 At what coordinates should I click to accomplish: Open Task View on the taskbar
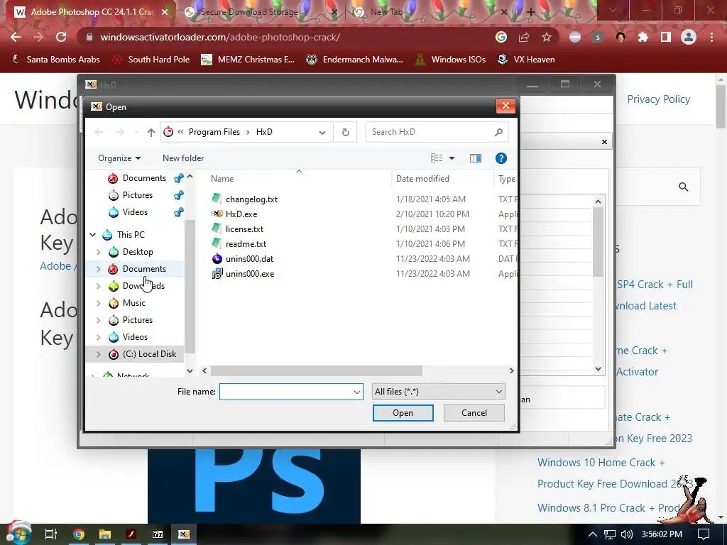point(50,534)
